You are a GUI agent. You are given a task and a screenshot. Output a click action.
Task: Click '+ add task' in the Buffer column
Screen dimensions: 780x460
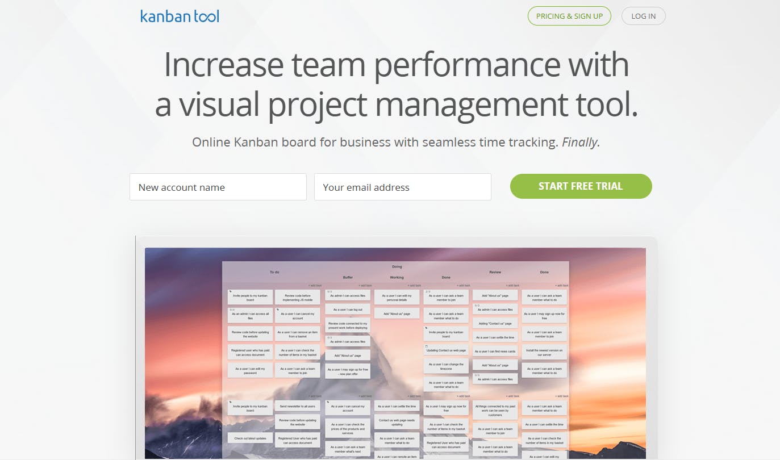(366, 285)
